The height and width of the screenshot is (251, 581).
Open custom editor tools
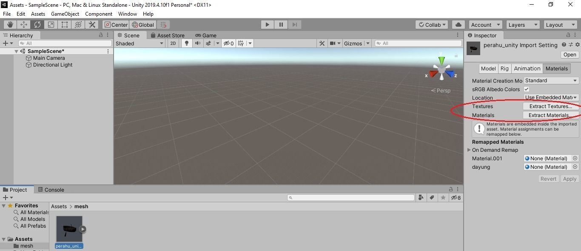click(x=92, y=25)
